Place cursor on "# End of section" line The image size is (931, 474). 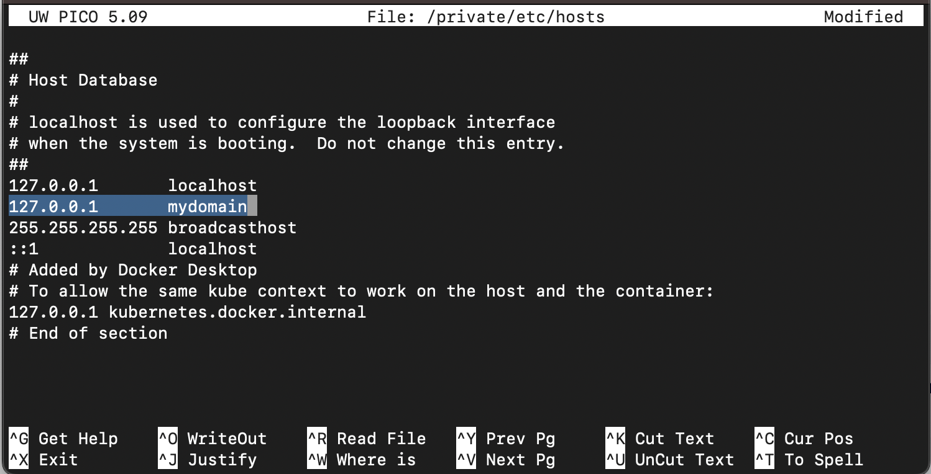point(88,333)
